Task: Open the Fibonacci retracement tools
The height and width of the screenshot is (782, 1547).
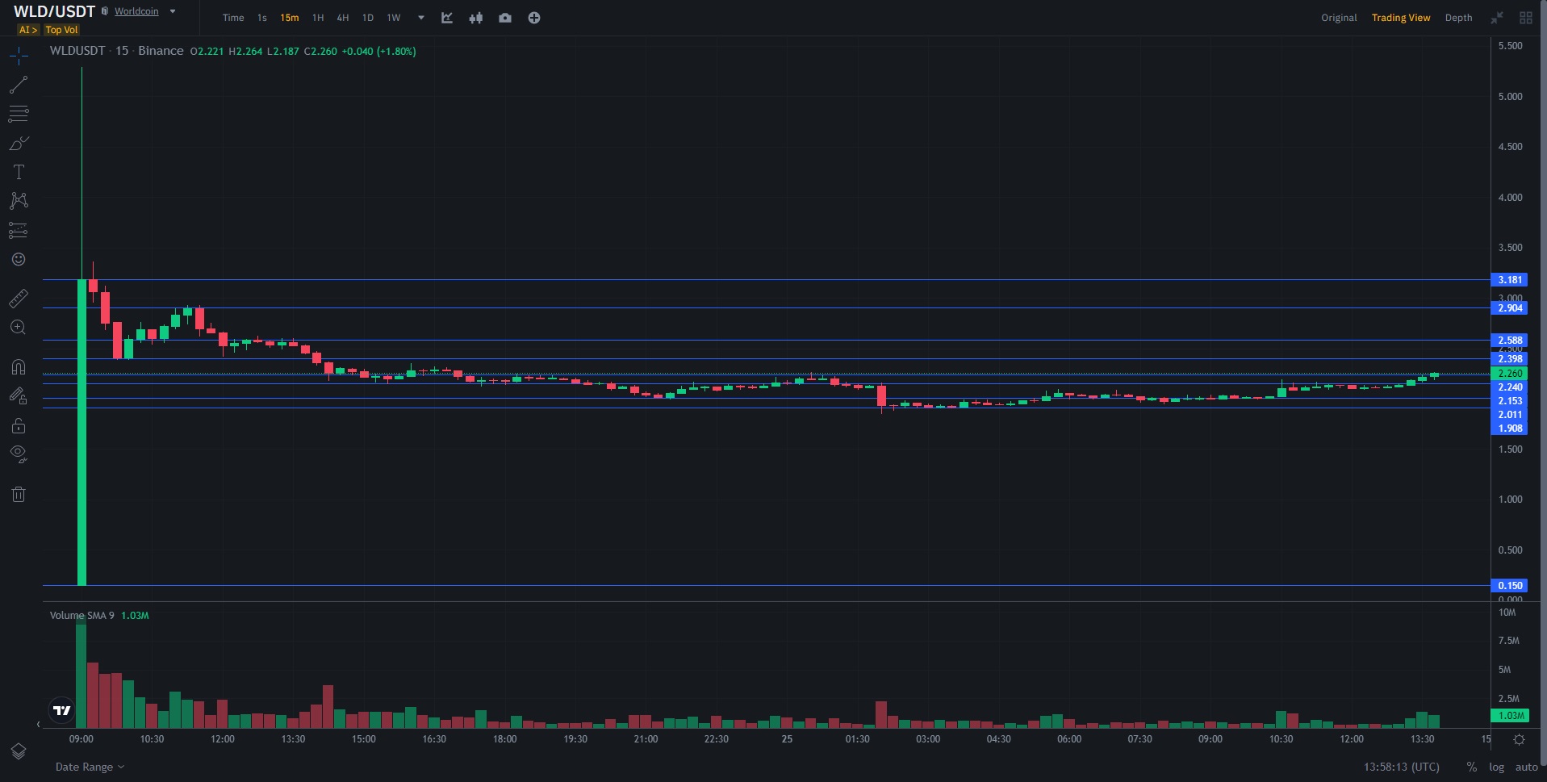Action: pyautogui.click(x=19, y=114)
